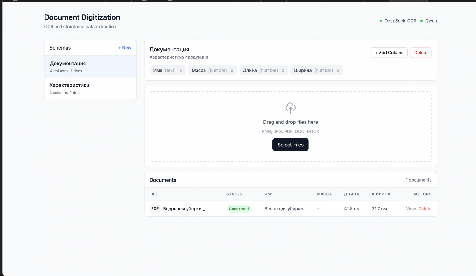The image size is (476, 276).
Task: Remove the Имя column chip
Action: click(x=181, y=71)
